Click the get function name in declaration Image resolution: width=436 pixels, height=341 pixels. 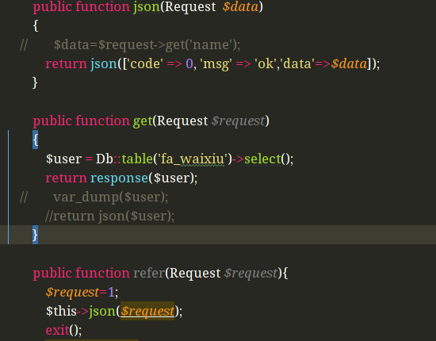pyautogui.click(x=143, y=121)
